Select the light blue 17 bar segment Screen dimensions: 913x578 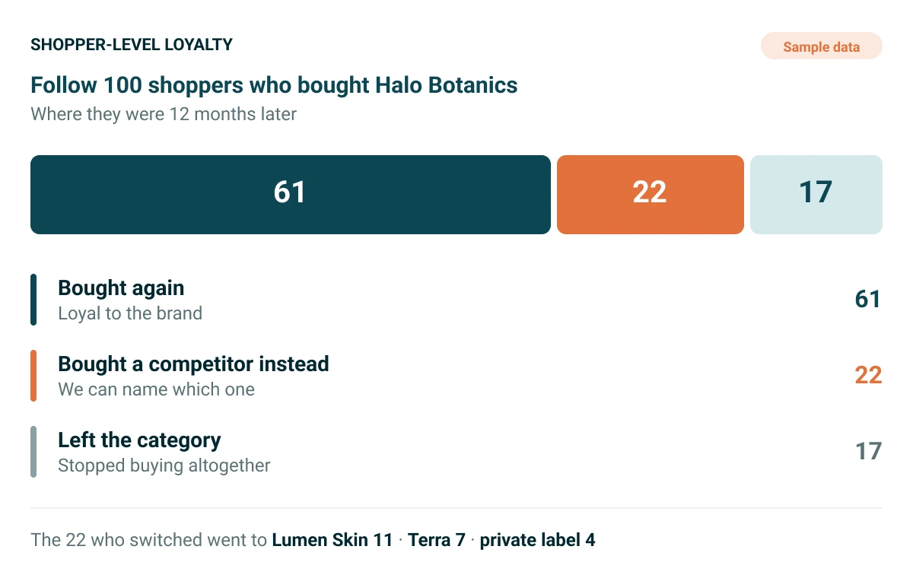pos(816,195)
